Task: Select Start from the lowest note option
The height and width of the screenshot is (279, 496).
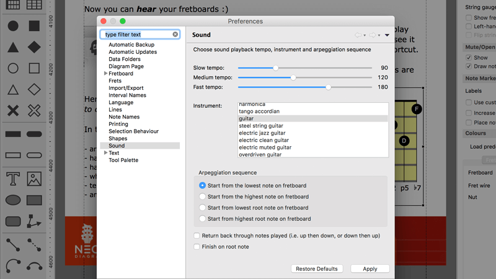Action: [202, 185]
